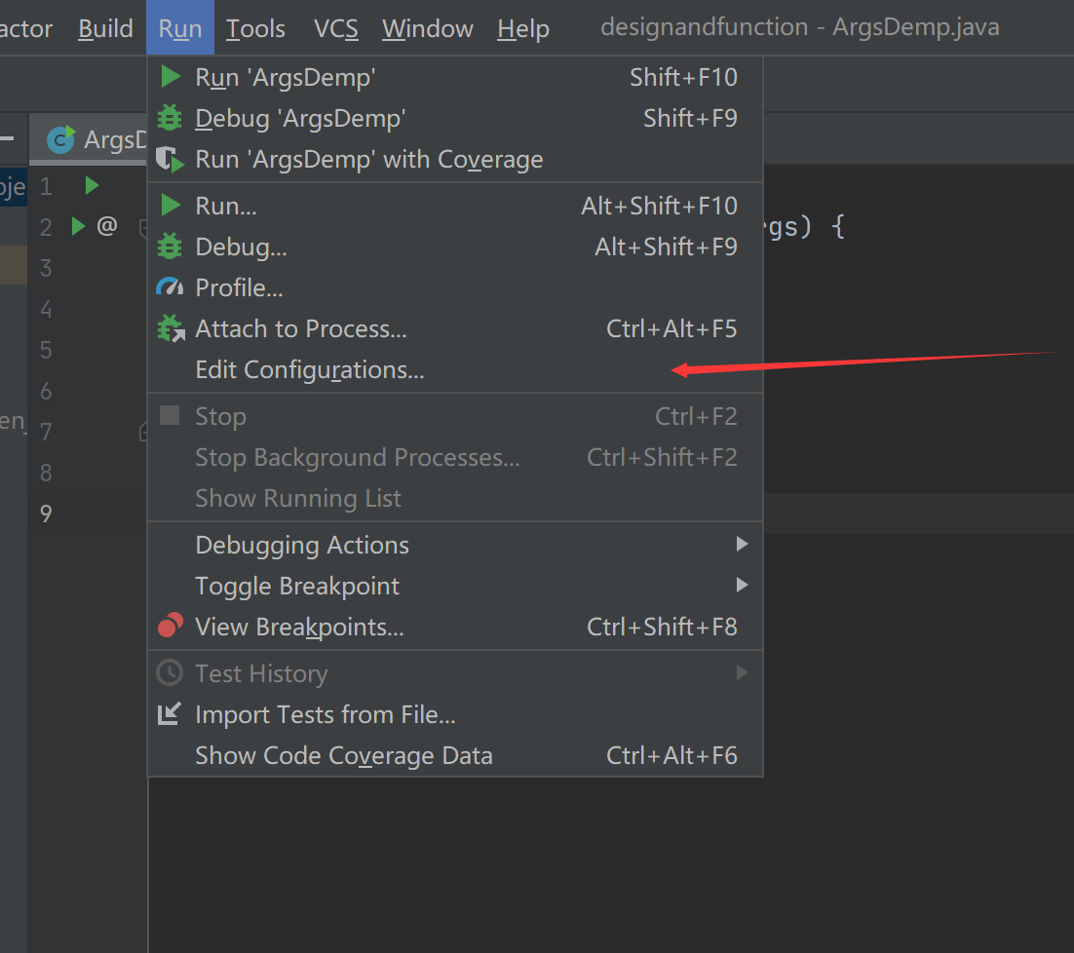Screen dimensions: 1074x953
Task: Click line number 5 in the editor gutter
Action: (x=46, y=350)
